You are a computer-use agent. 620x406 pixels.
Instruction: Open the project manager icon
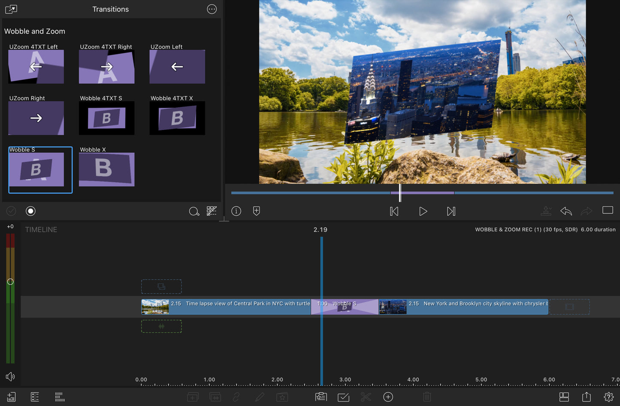pyautogui.click(x=10, y=397)
